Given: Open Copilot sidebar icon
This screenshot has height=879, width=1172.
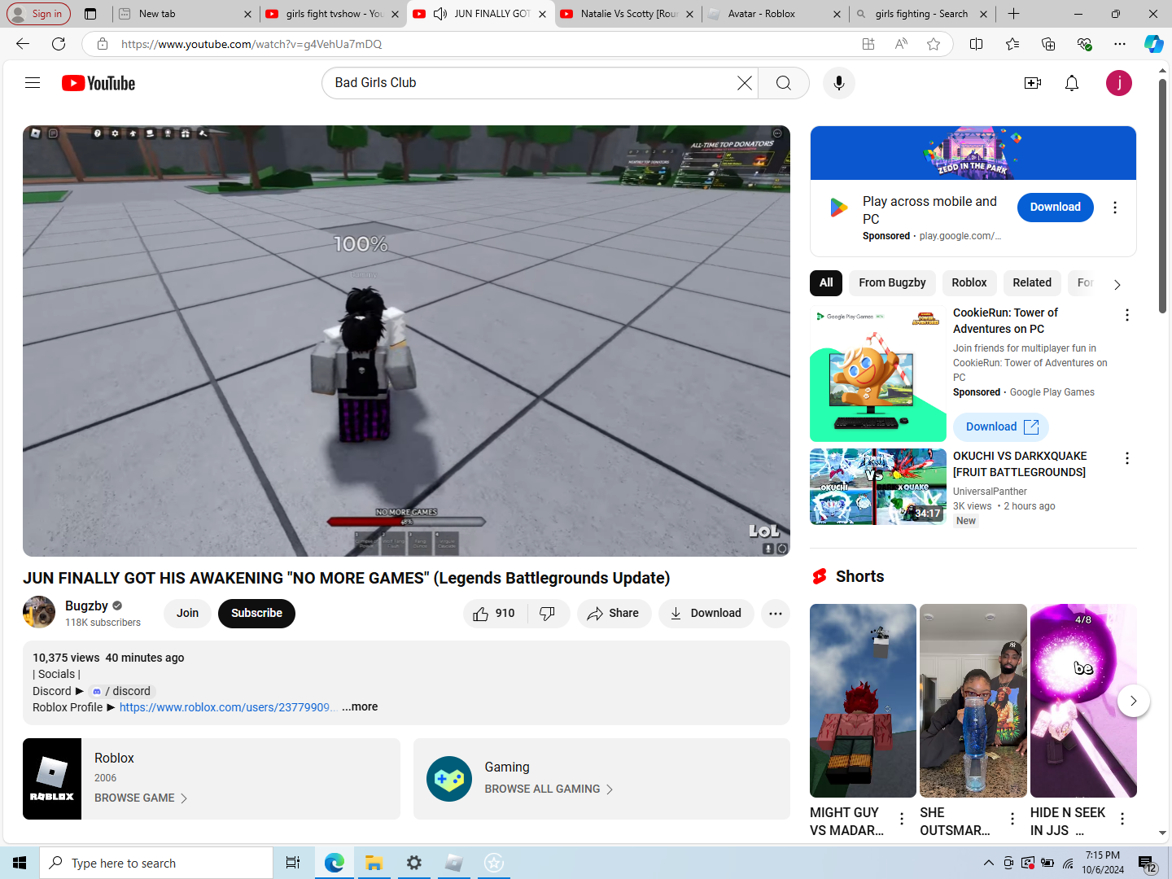Looking at the screenshot, I should pos(1153,44).
